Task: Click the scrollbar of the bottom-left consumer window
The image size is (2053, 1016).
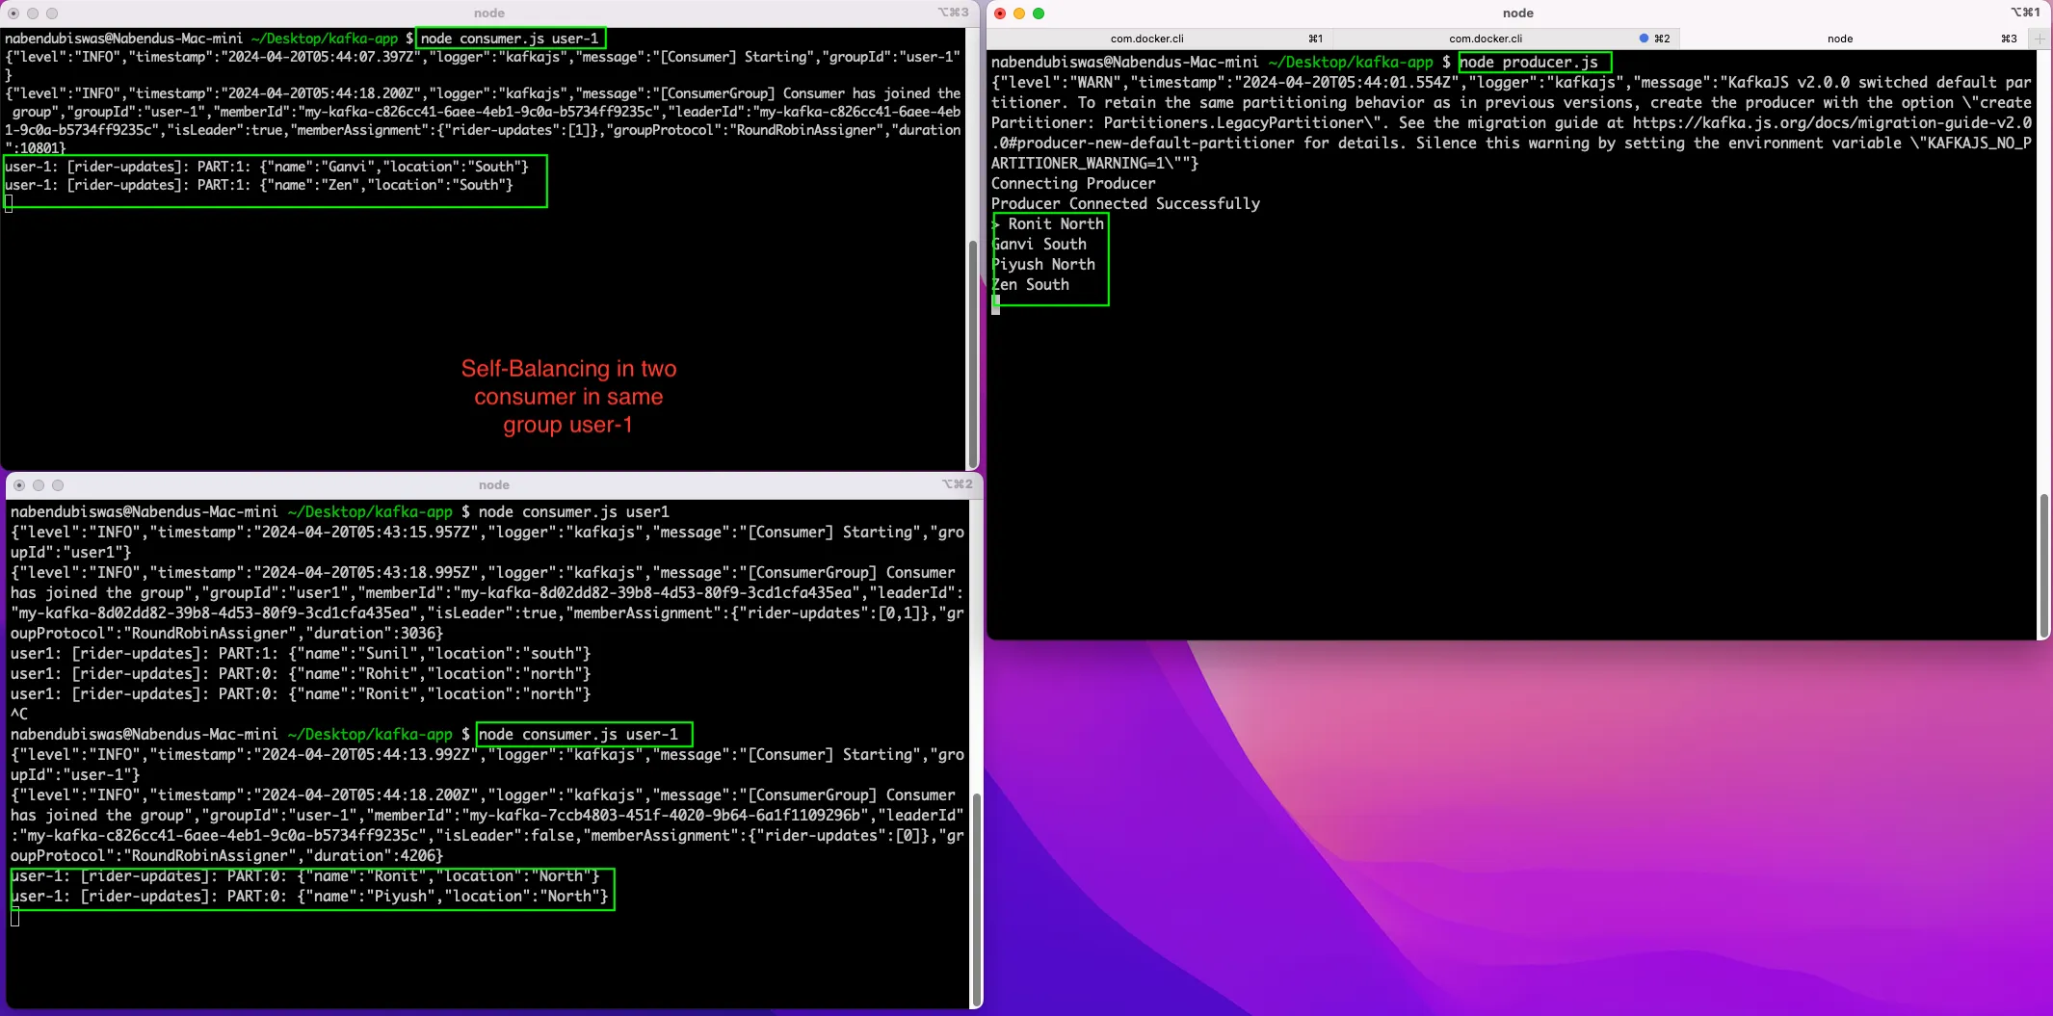Action: [x=976, y=899]
